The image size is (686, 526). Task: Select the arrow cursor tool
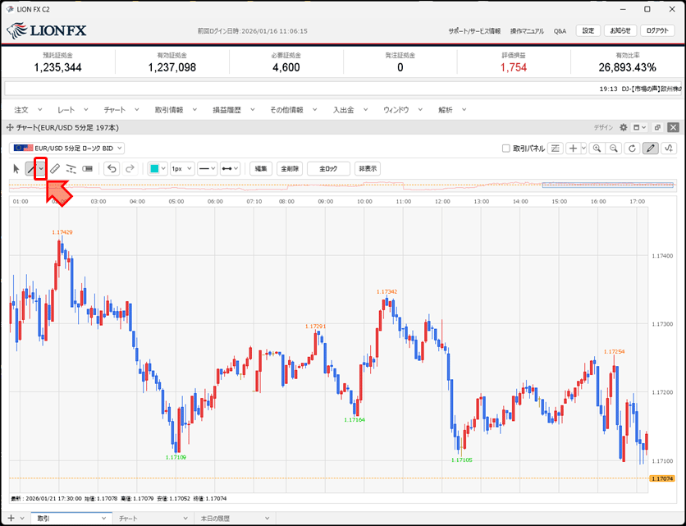(17, 168)
